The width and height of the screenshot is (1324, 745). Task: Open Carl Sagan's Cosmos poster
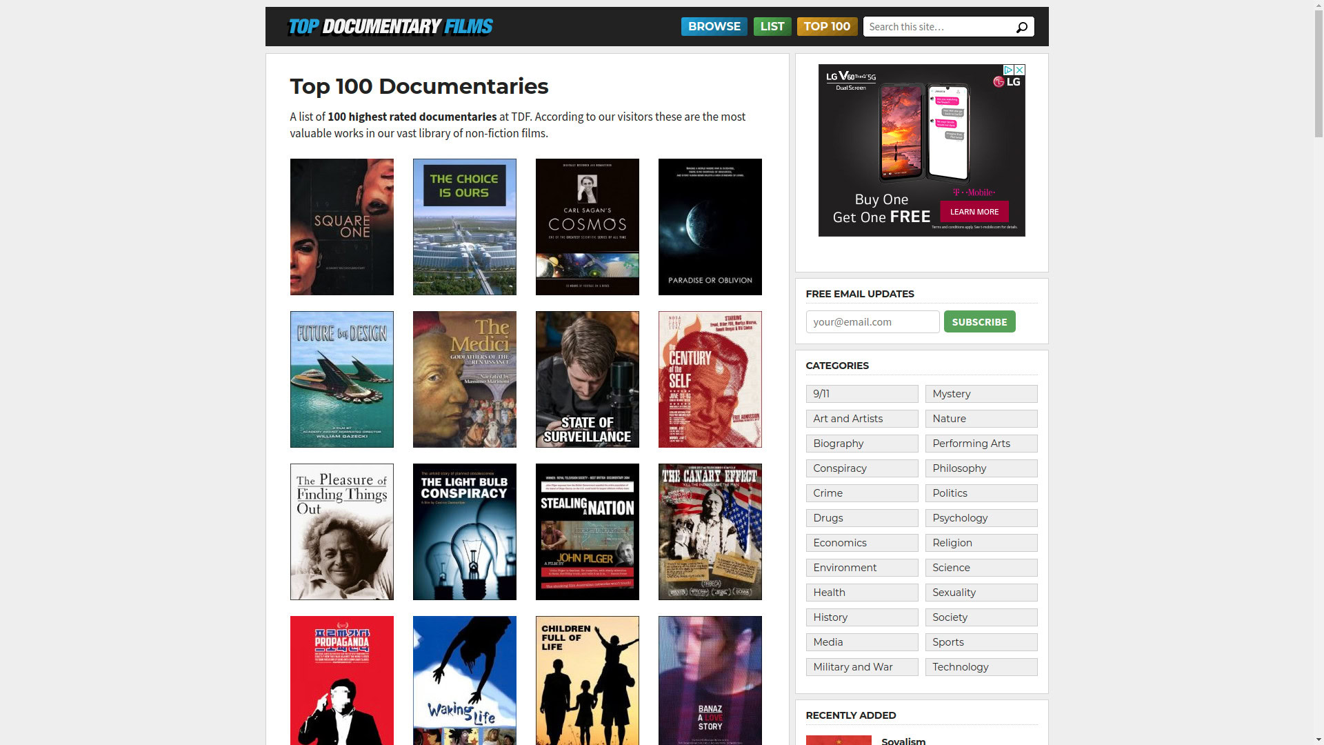point(587,227)
